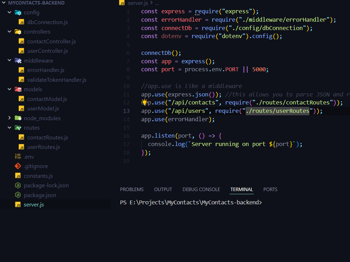The image size is (350, 262).
Task: Open userRoutes.js file
Action: pyautogui.click(x=43, y=147)
